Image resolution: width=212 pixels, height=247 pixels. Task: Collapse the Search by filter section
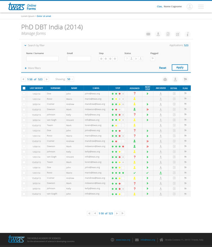[x=25, y=46]
